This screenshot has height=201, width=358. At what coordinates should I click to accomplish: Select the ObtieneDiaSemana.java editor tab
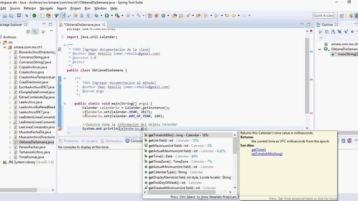(x=82, y=25)
